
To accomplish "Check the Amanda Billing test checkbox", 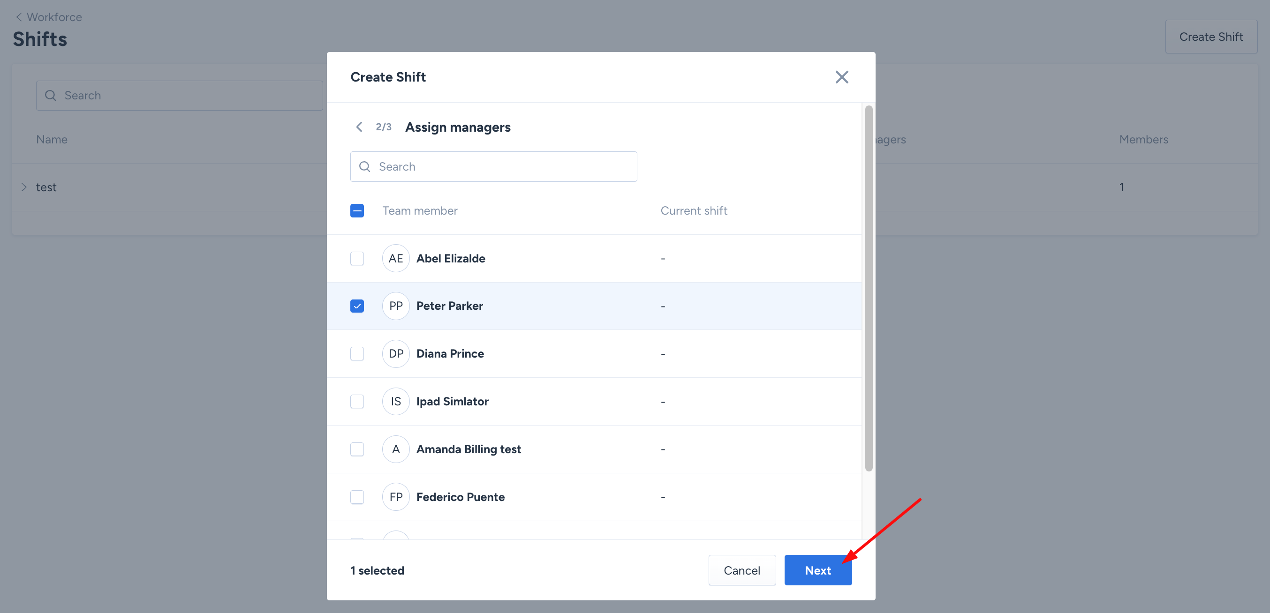I will [x=357, y=449].
